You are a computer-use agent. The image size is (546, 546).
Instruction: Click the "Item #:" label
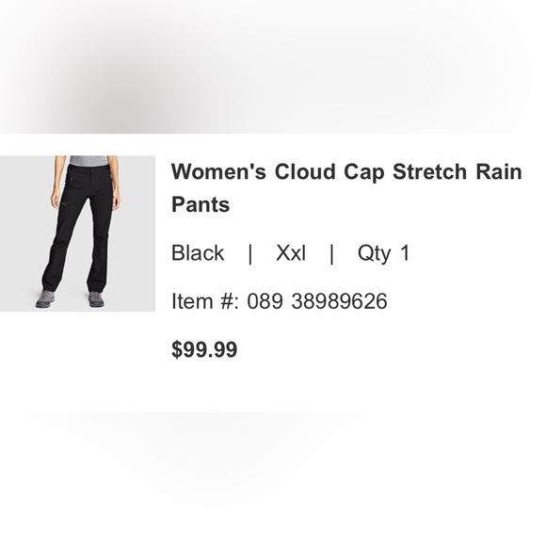click(205, 301)
